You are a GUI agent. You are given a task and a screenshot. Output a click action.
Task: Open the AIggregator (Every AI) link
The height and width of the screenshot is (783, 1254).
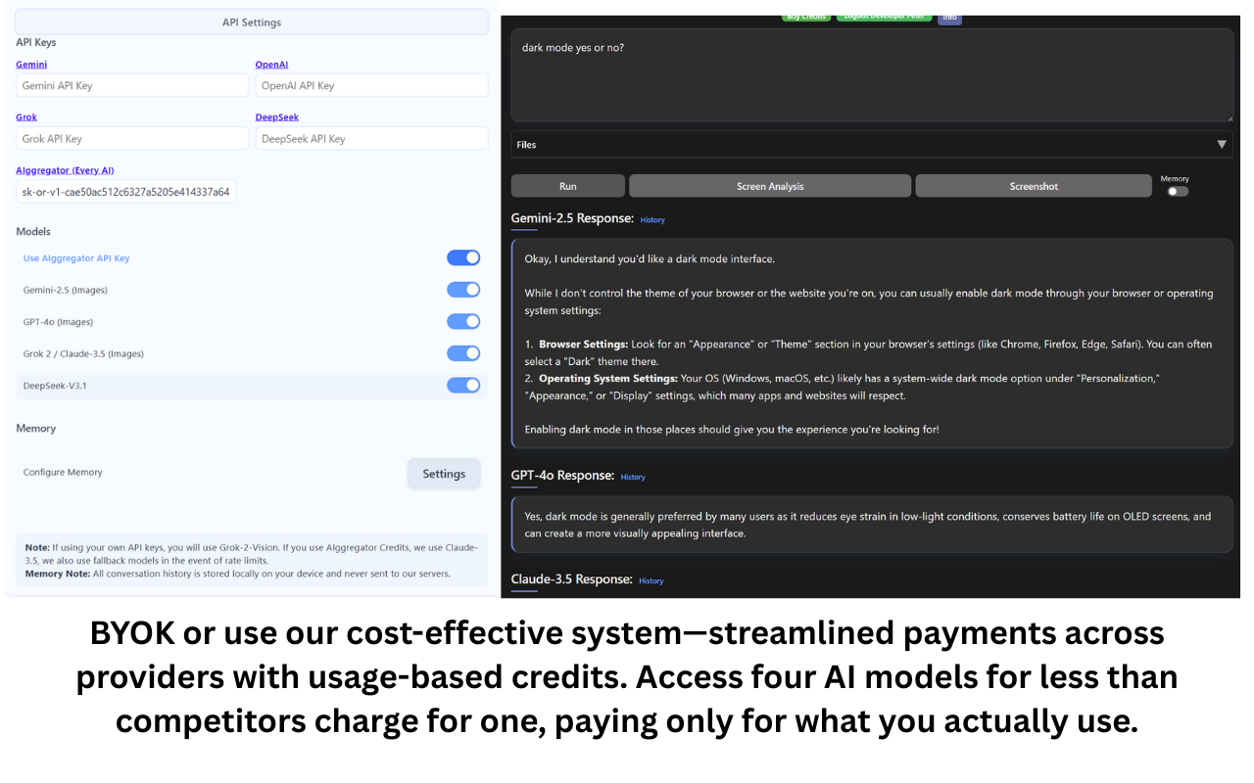pyautogui.click(x=65, y=169)
